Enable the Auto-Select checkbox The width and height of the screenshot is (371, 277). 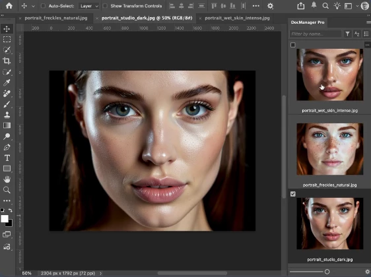pyautogui.click(x=43, y=6)
